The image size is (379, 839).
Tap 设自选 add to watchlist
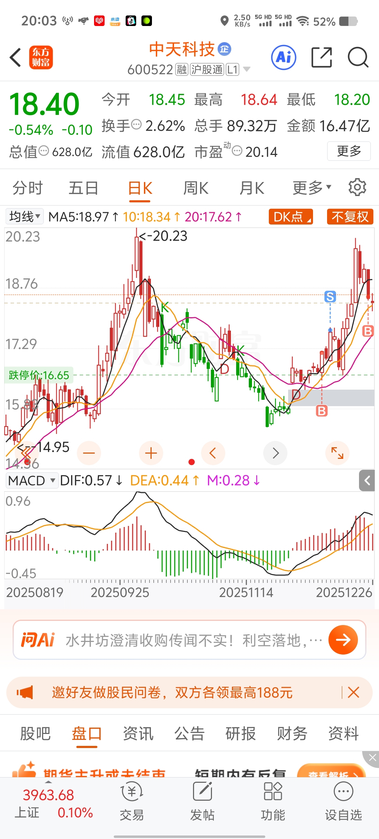tap(344, 801)
